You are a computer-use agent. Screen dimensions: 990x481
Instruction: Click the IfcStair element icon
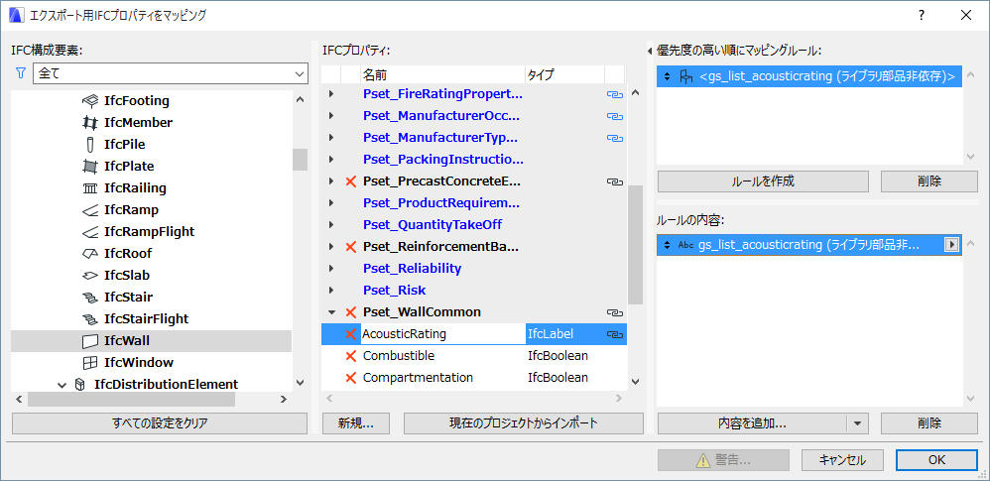[x=90, y=297]
